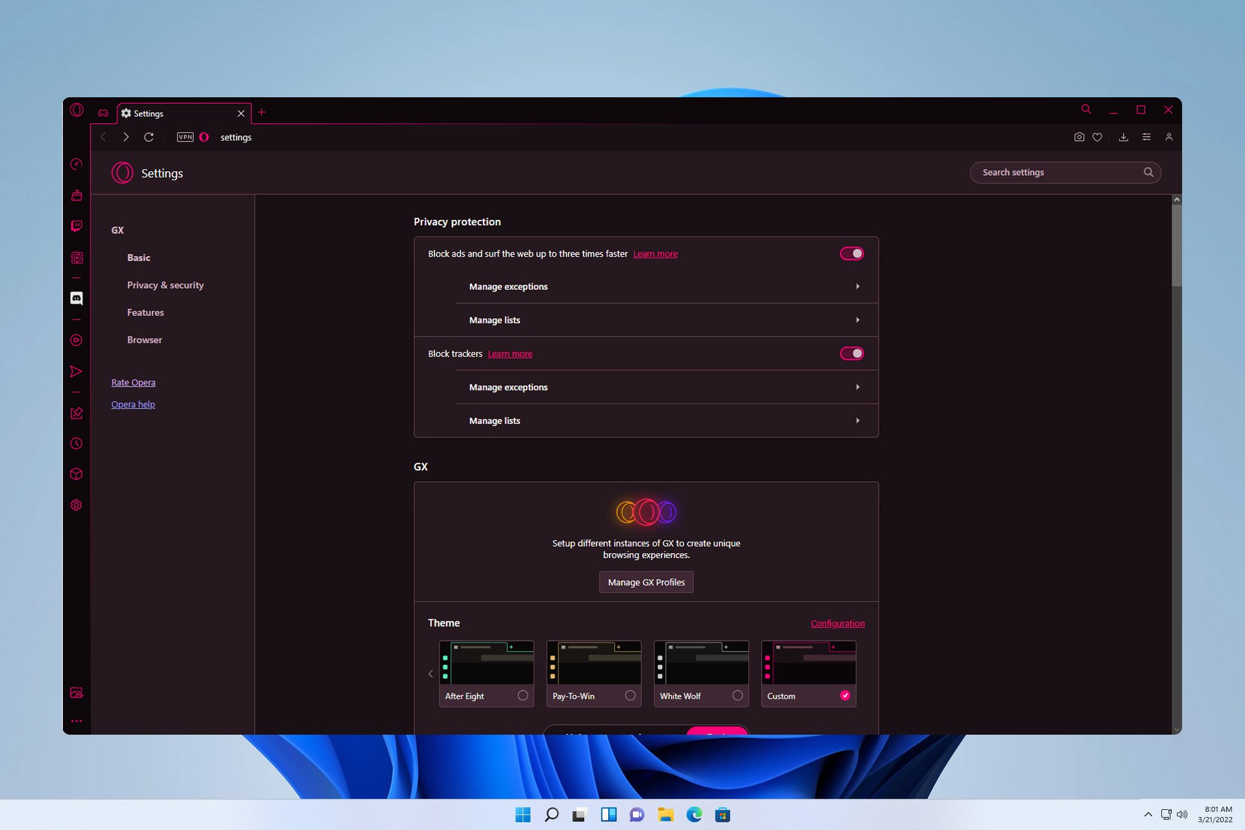The width and height of the screenshot is (1245, 830).
Task: Preview the After Eight theme thumbnail
Action: pos(486,663)
